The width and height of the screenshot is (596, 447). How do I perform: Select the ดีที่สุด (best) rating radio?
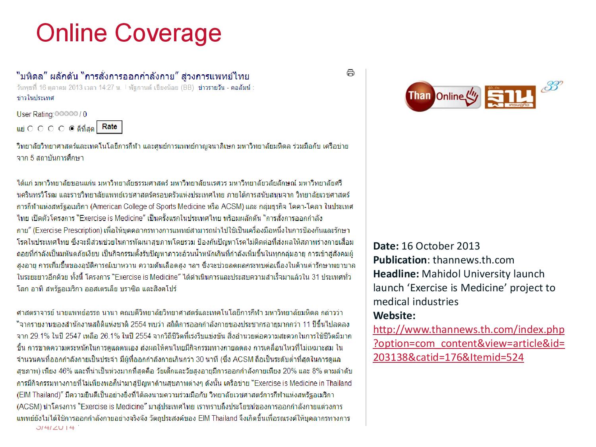click(72, 128)
